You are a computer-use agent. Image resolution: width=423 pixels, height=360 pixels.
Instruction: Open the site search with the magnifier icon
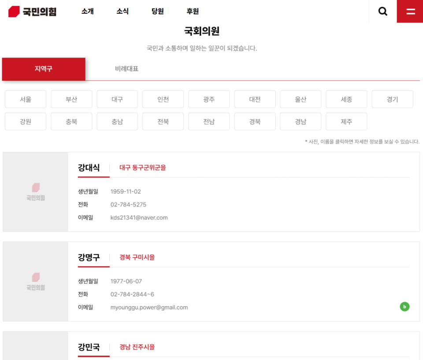click(x=382, y=11)
